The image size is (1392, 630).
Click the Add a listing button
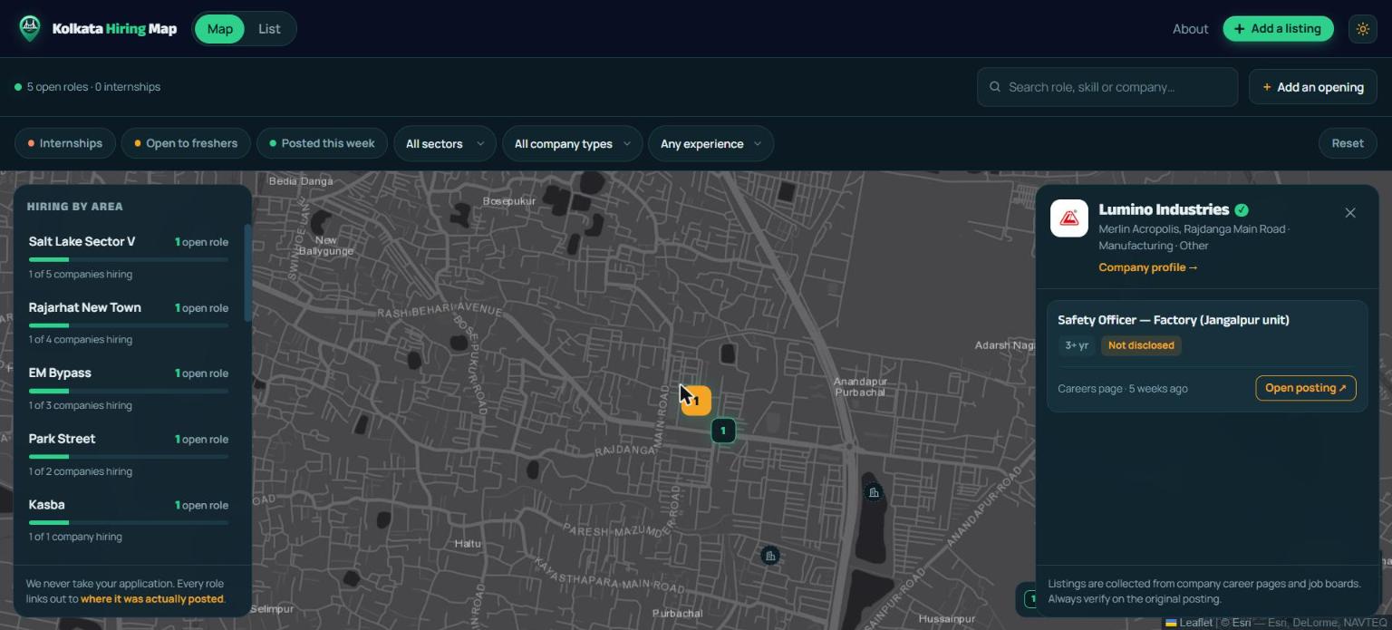pos(1278,29)
